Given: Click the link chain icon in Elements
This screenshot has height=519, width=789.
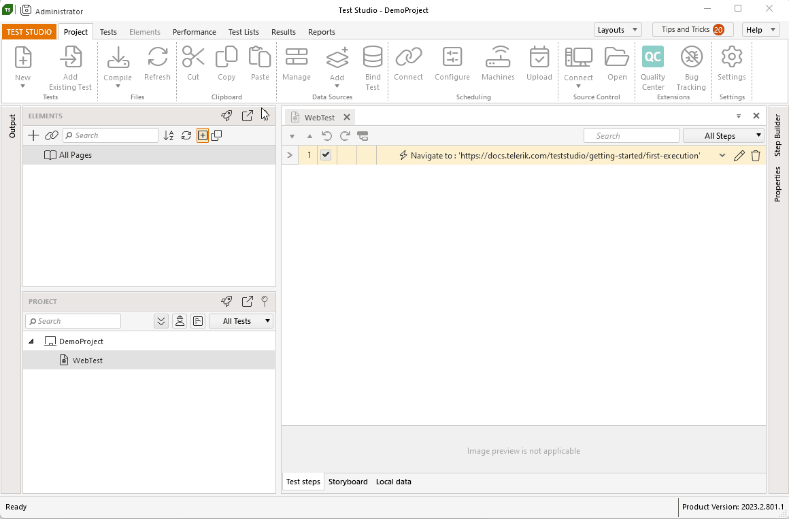Looking at the screenshot, I should point(51,135).
